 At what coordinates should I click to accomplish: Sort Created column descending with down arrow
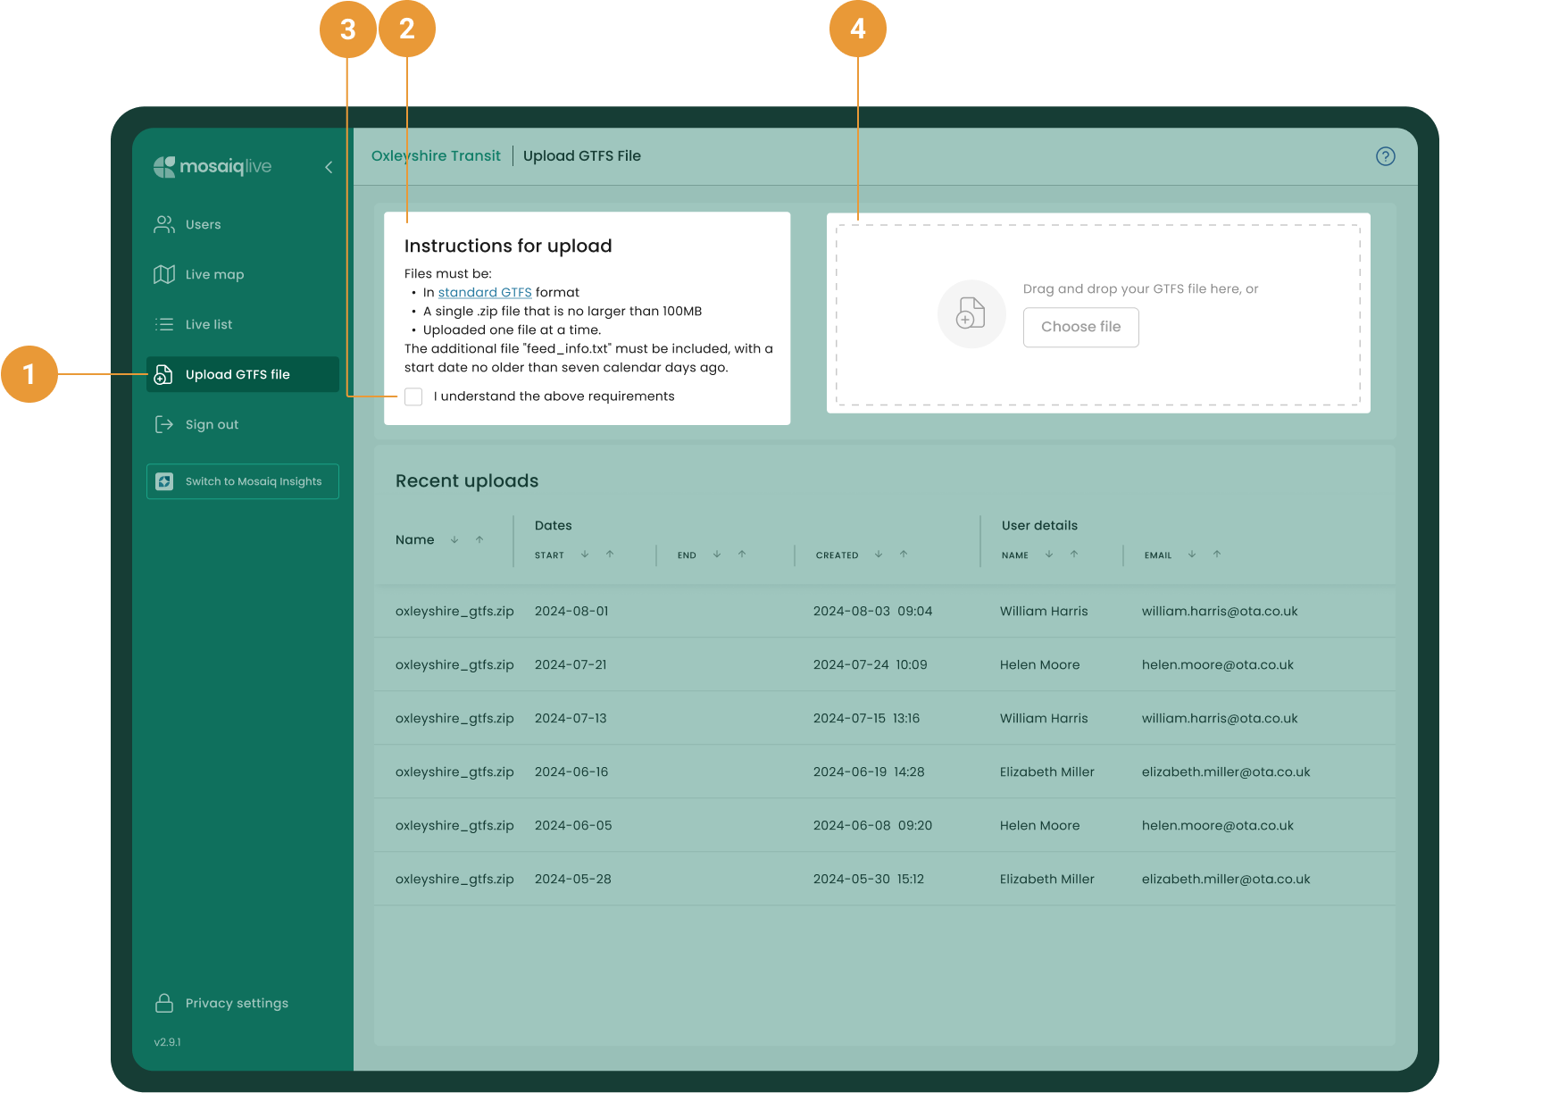coord(879,555)
